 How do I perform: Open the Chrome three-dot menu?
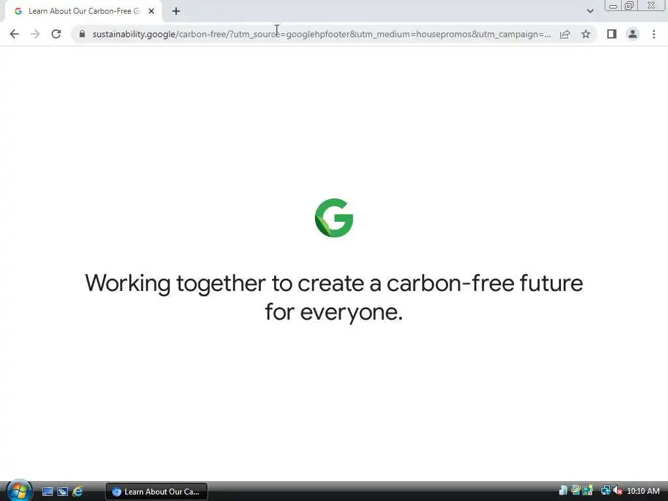pos(654,34)
